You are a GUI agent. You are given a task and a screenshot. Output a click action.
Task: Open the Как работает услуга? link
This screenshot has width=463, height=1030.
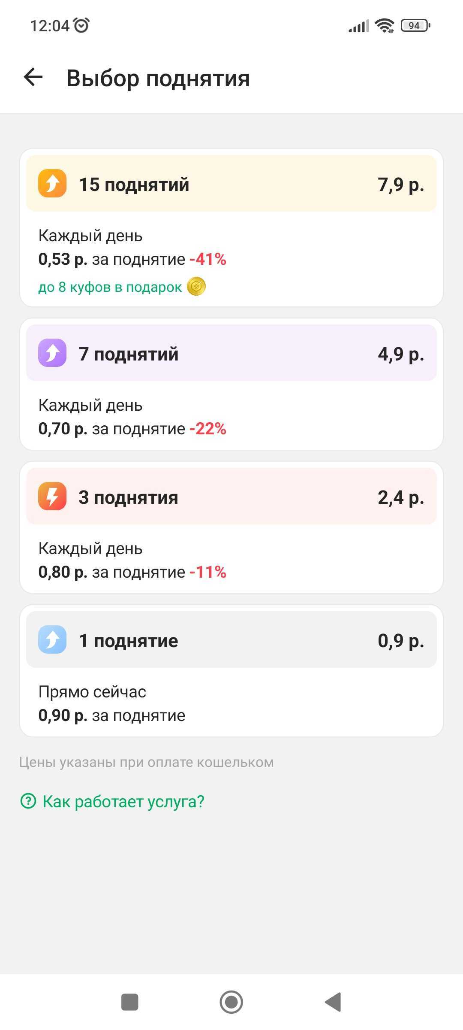click(x=123, y=801)
